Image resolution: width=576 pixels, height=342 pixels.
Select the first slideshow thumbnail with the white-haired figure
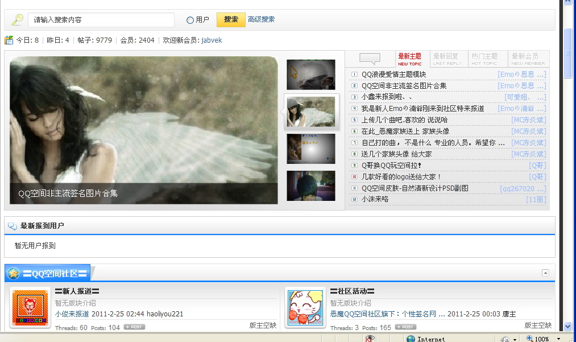(x=311, y=75)
